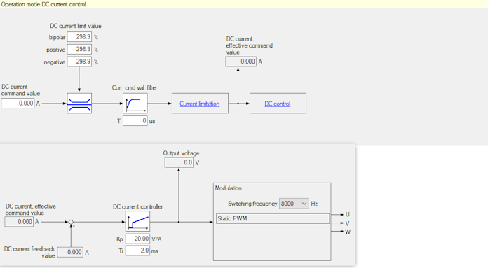Click the U phase output arrow
Viewport: 488px width, 268px height.
tap(338, 215)
